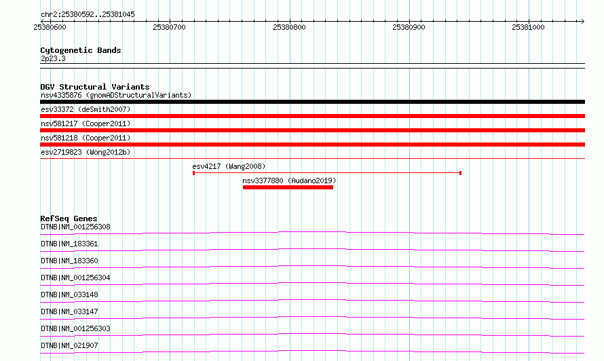The width and height of the screenshot is (604, 361).
Task: Click the nsv4335876 gnomAD black variant bar
Action: click(x=312, y=102)
